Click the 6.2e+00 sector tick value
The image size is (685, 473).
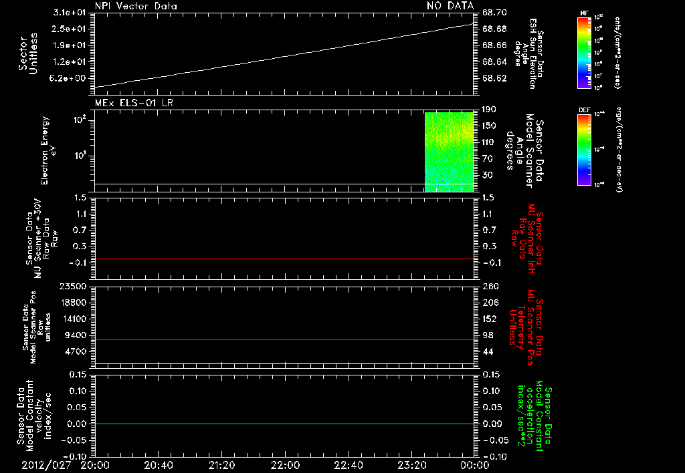(68, 79)
